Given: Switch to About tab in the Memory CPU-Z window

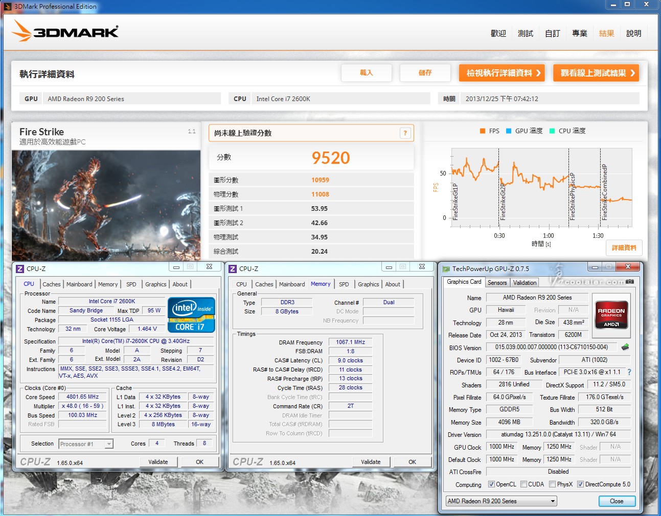Looking at the screenshot, I should (x=393, y=284).
